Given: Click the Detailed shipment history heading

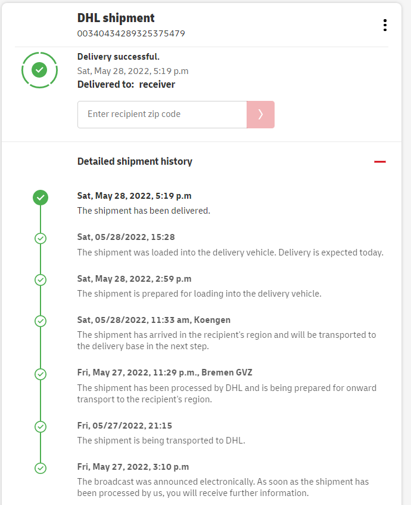Looking at the screenshot, I should click(135, 161).
